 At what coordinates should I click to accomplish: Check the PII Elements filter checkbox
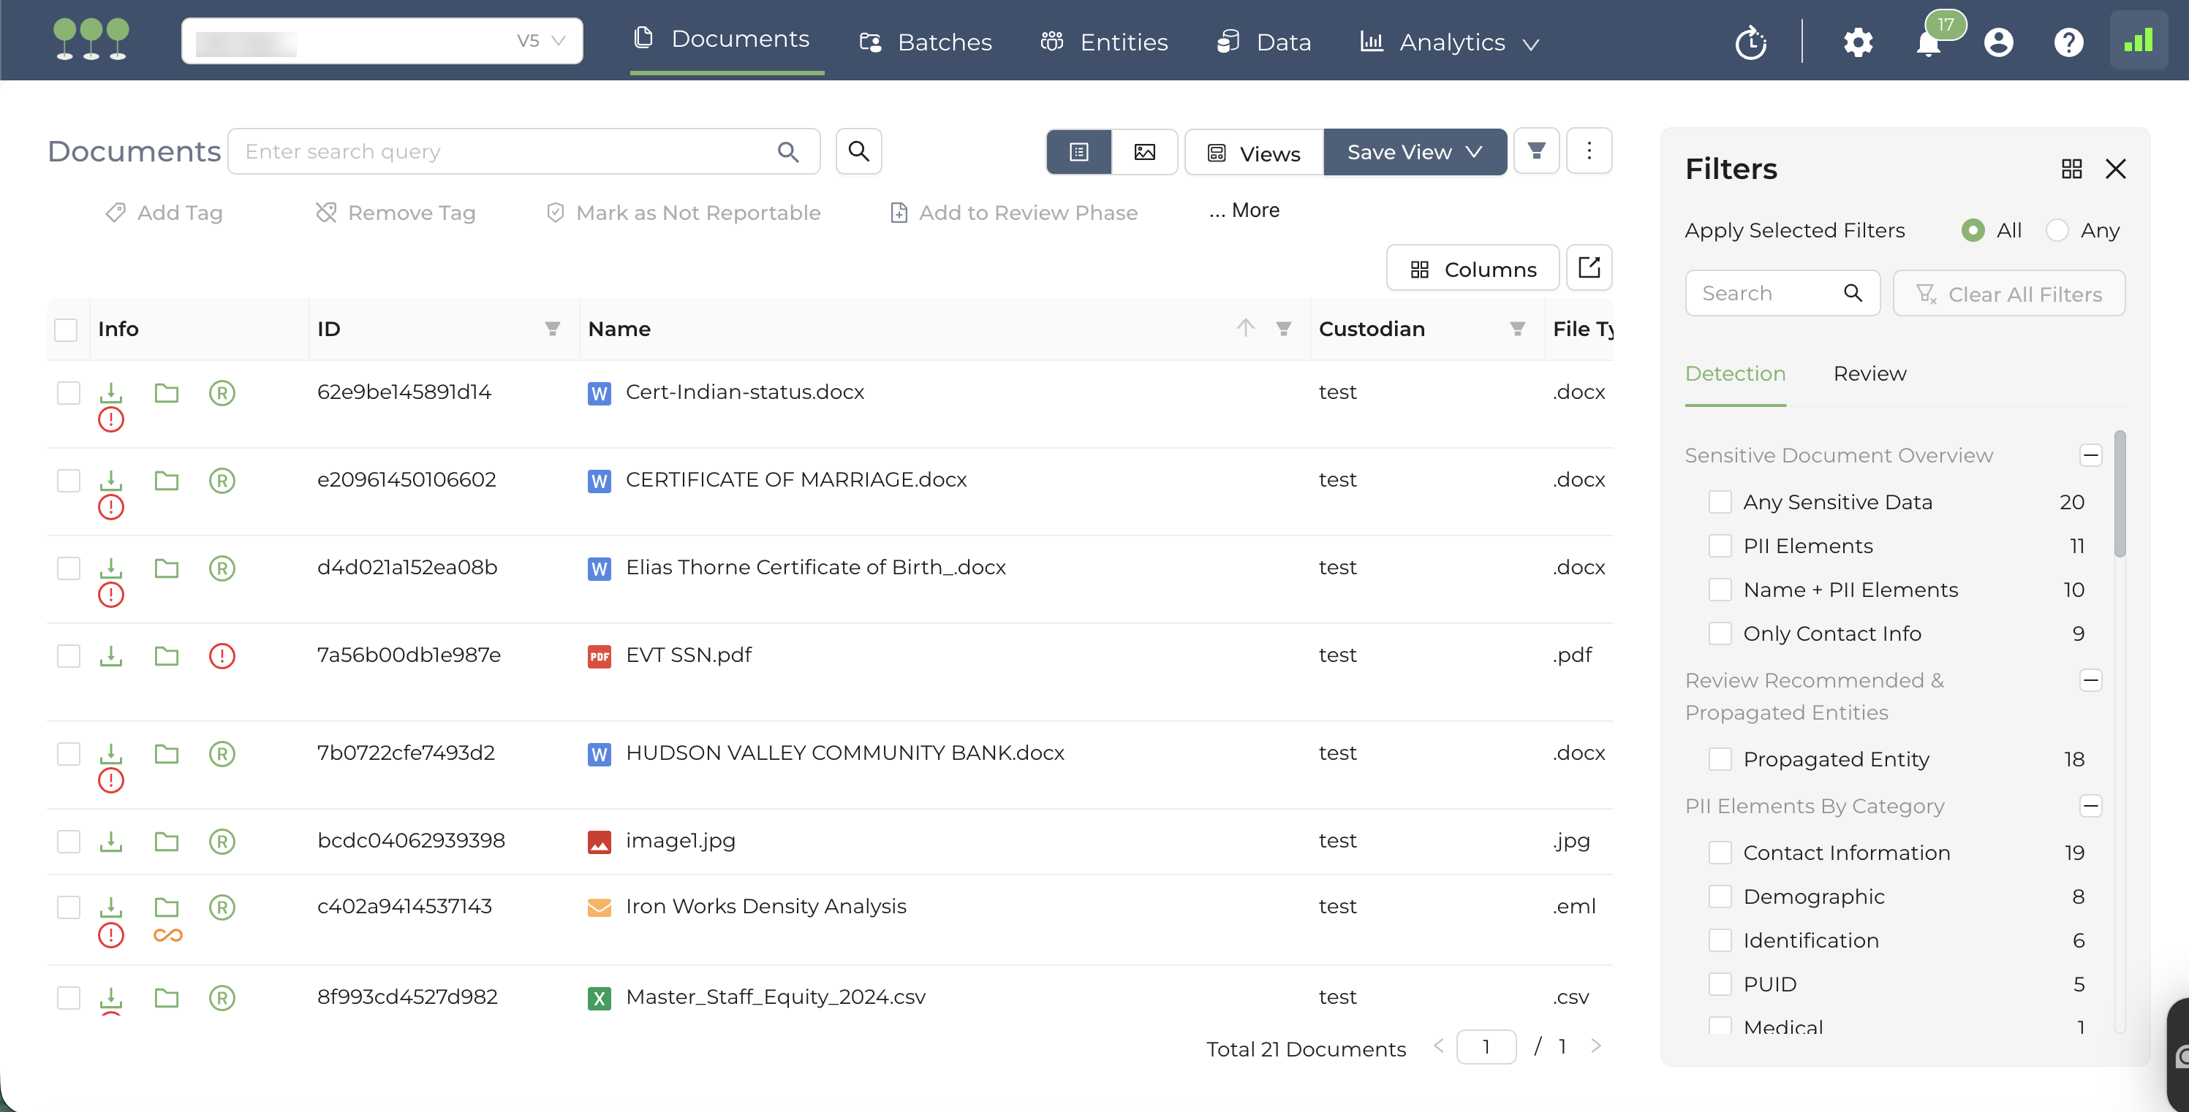(x=1720, y=546)
